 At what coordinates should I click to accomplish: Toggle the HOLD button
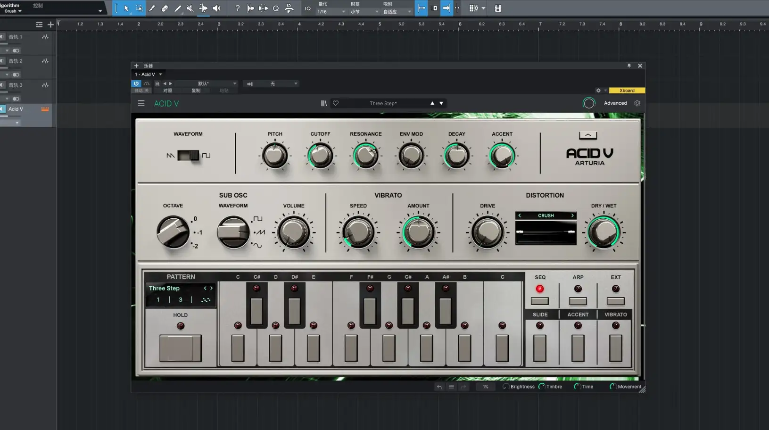[180, 348]
